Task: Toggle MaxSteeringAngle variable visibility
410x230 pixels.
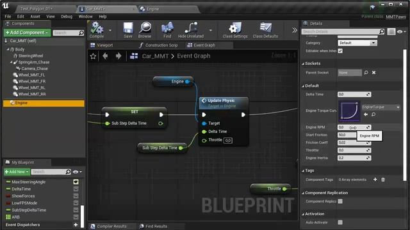Action: 76,181
